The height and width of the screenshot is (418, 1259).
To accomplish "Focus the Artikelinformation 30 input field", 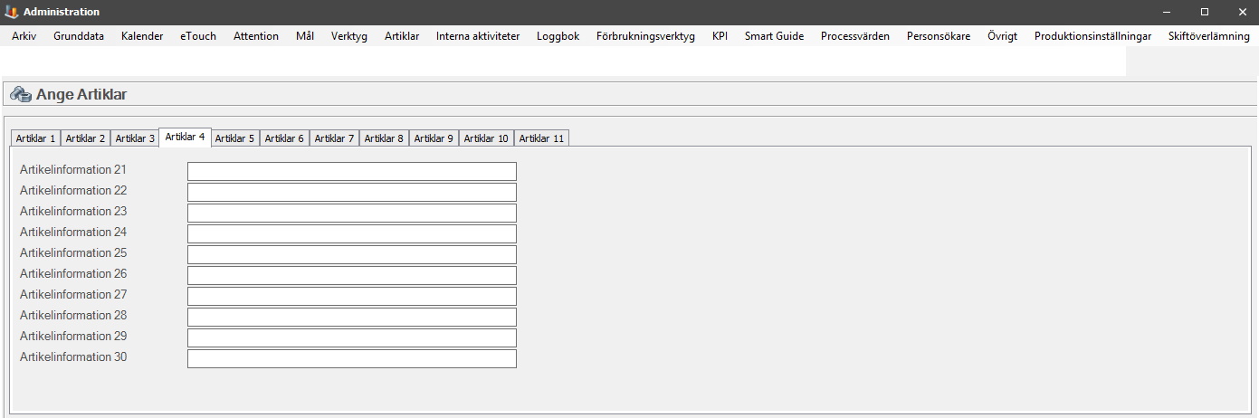I will point(351,358).
